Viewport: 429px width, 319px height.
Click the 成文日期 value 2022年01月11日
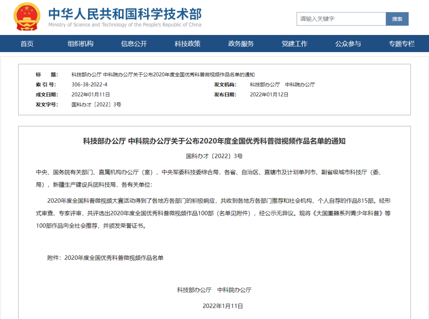[x=91, y=95]
